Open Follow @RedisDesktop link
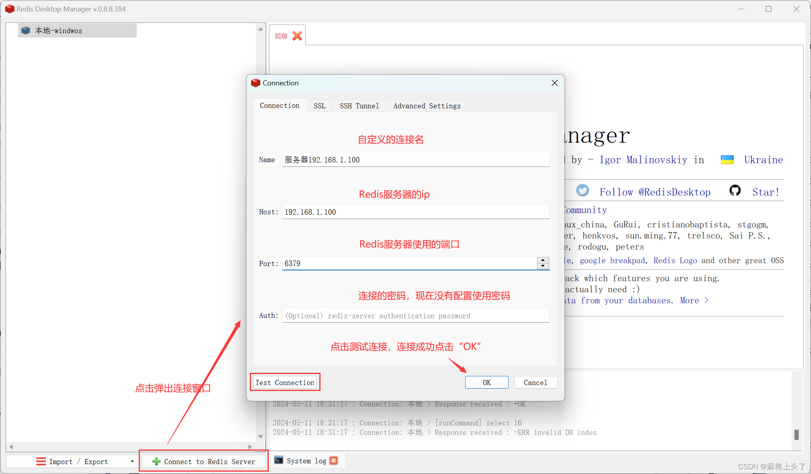Viewport: 811px width, 474px height. pyautogui.click(x=655, y=192)
